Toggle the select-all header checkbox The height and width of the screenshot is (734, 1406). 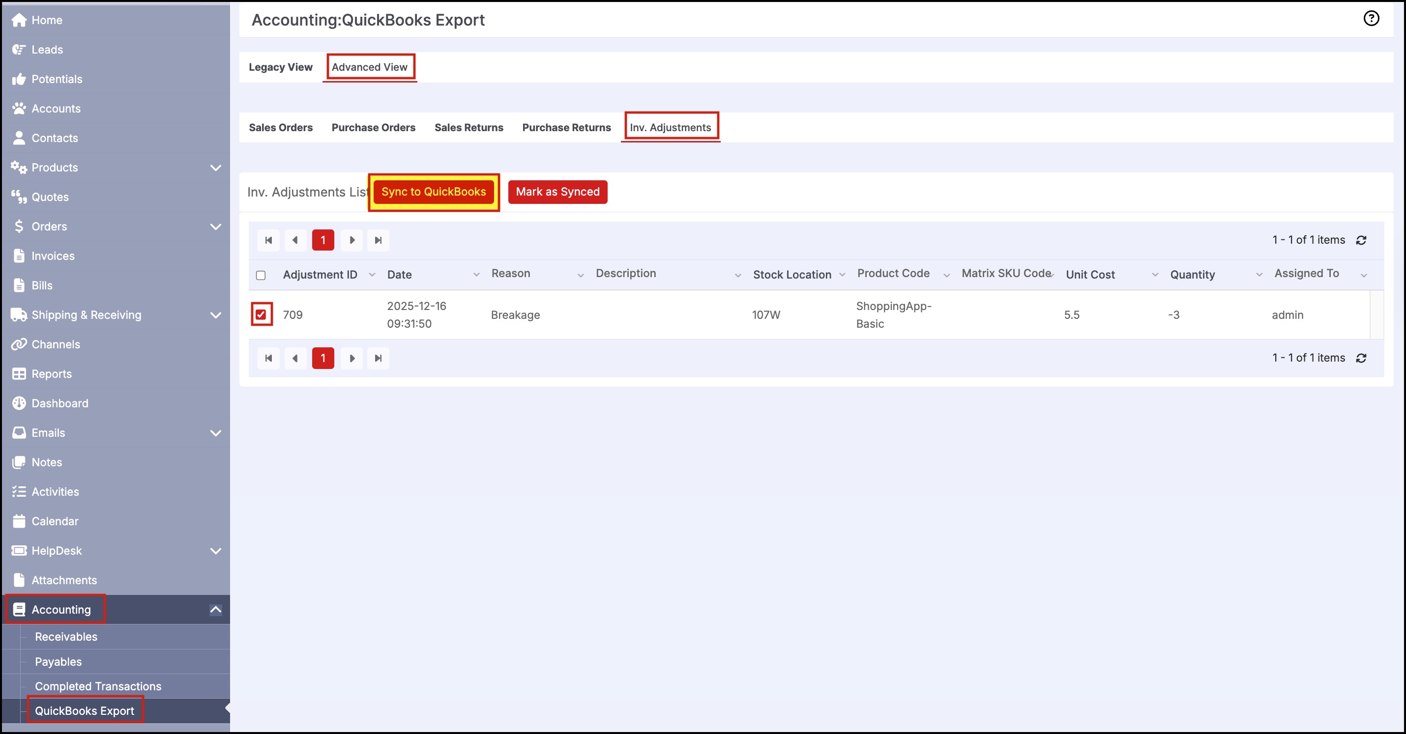[x=261, y=276]
